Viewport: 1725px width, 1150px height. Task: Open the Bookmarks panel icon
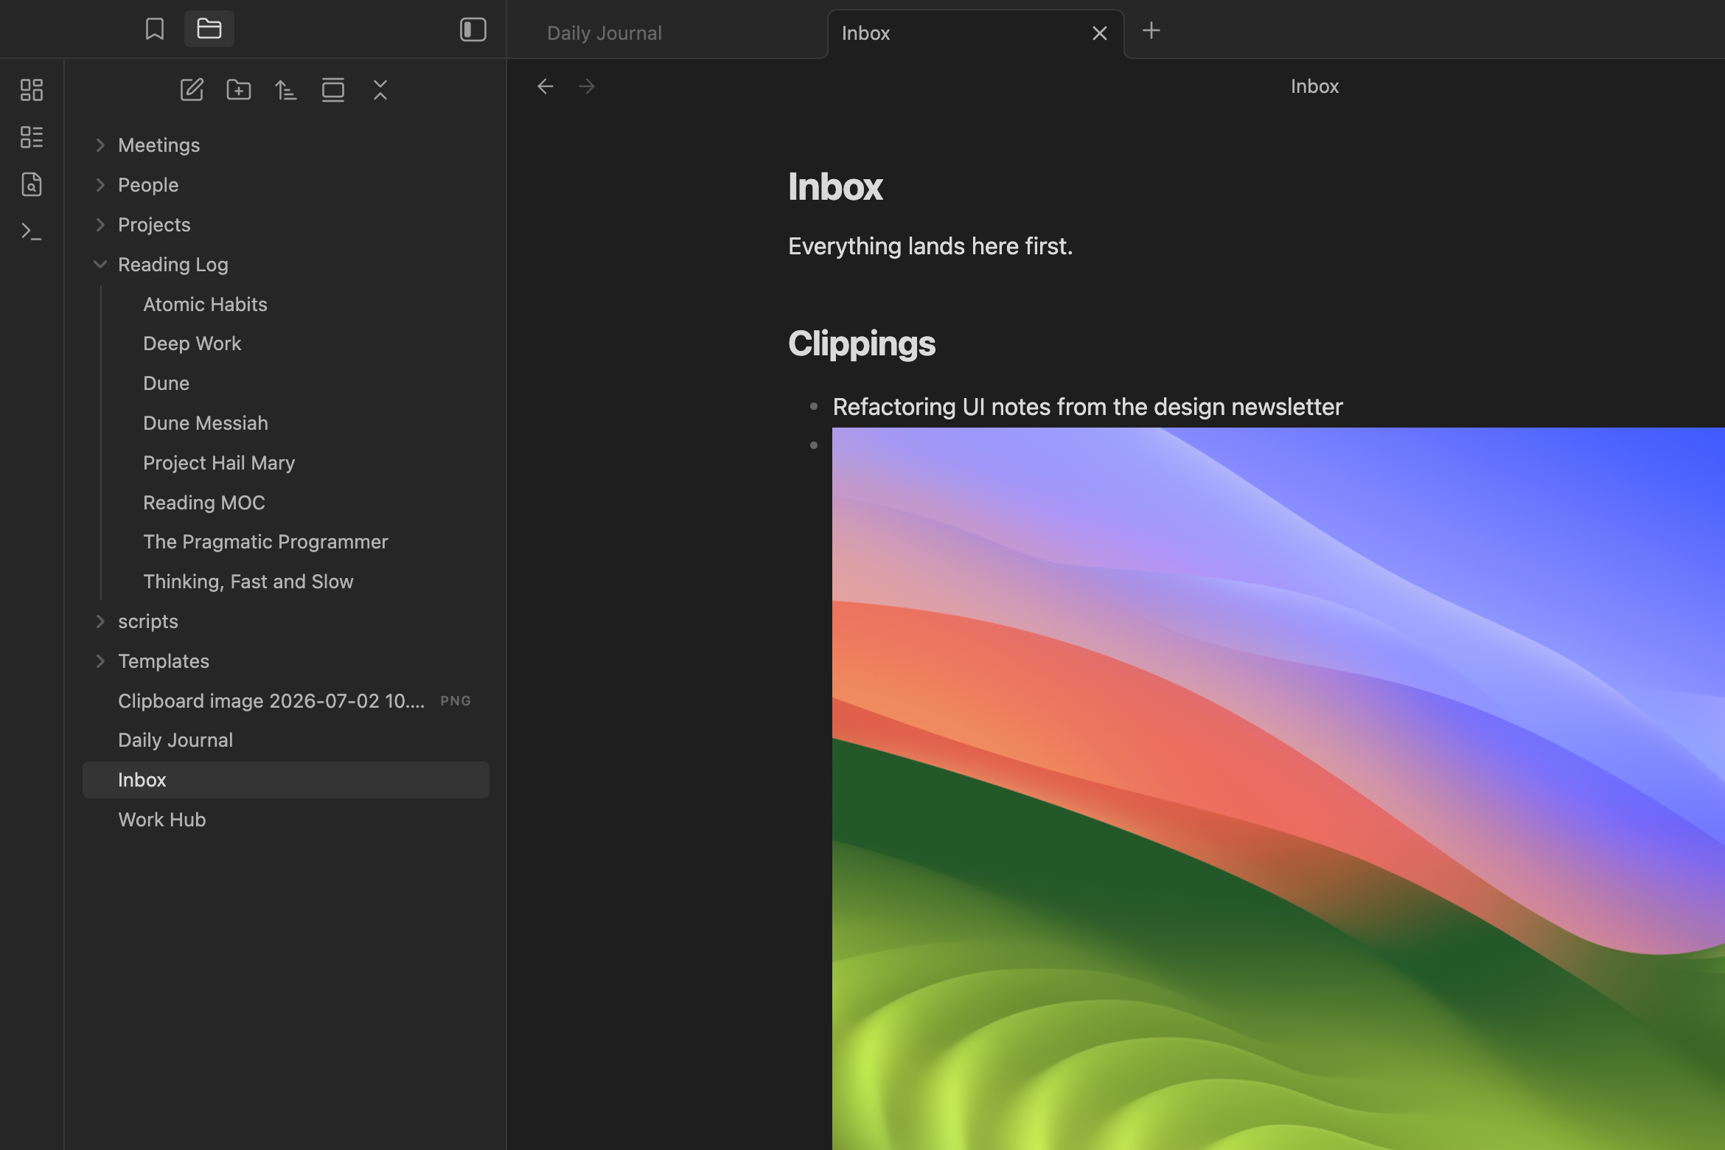click(x=155, y=29)
